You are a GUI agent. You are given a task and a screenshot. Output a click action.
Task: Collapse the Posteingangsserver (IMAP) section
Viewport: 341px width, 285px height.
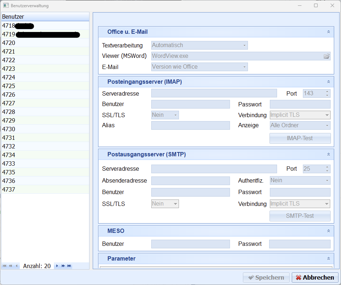[328, 82]
